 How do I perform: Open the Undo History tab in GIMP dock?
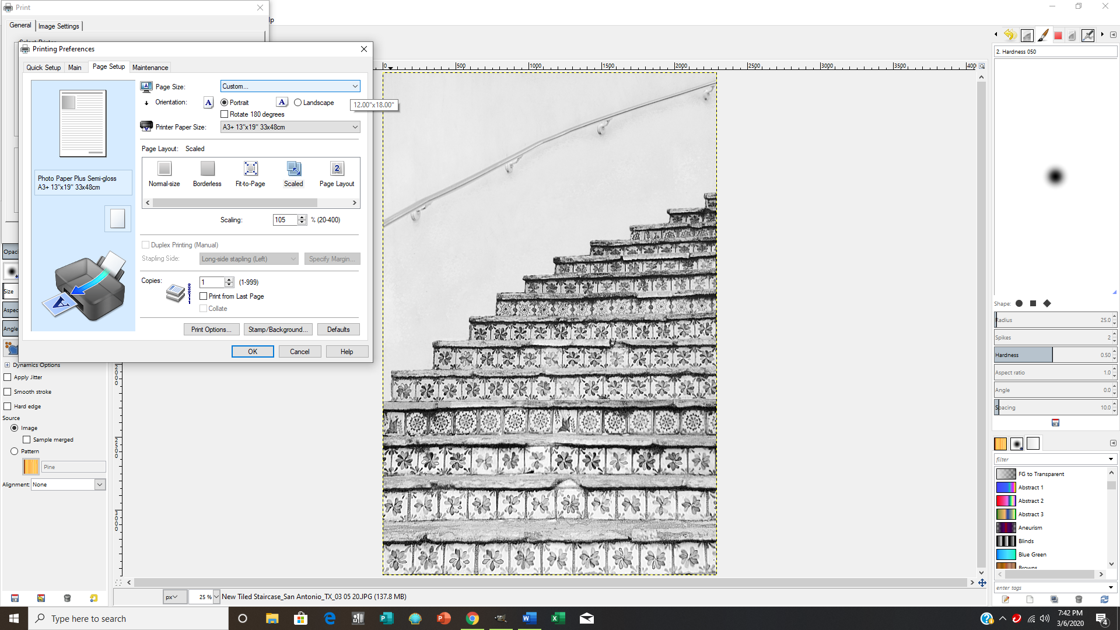1010,35
